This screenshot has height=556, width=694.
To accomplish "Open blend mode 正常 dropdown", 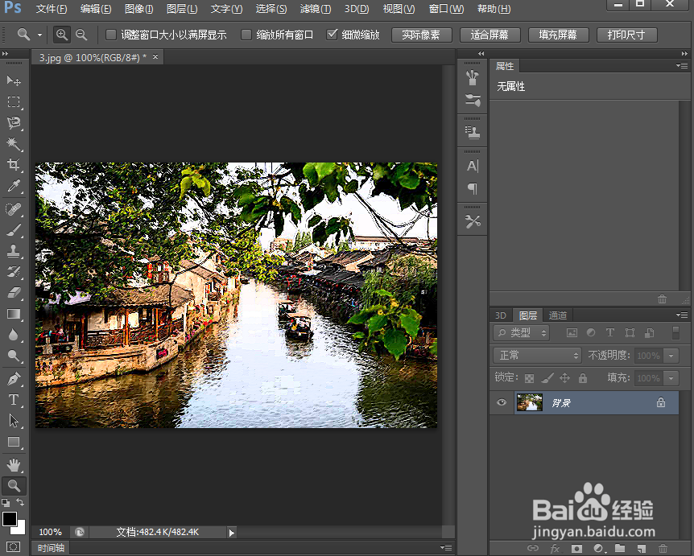I will (x=537, y=355).
